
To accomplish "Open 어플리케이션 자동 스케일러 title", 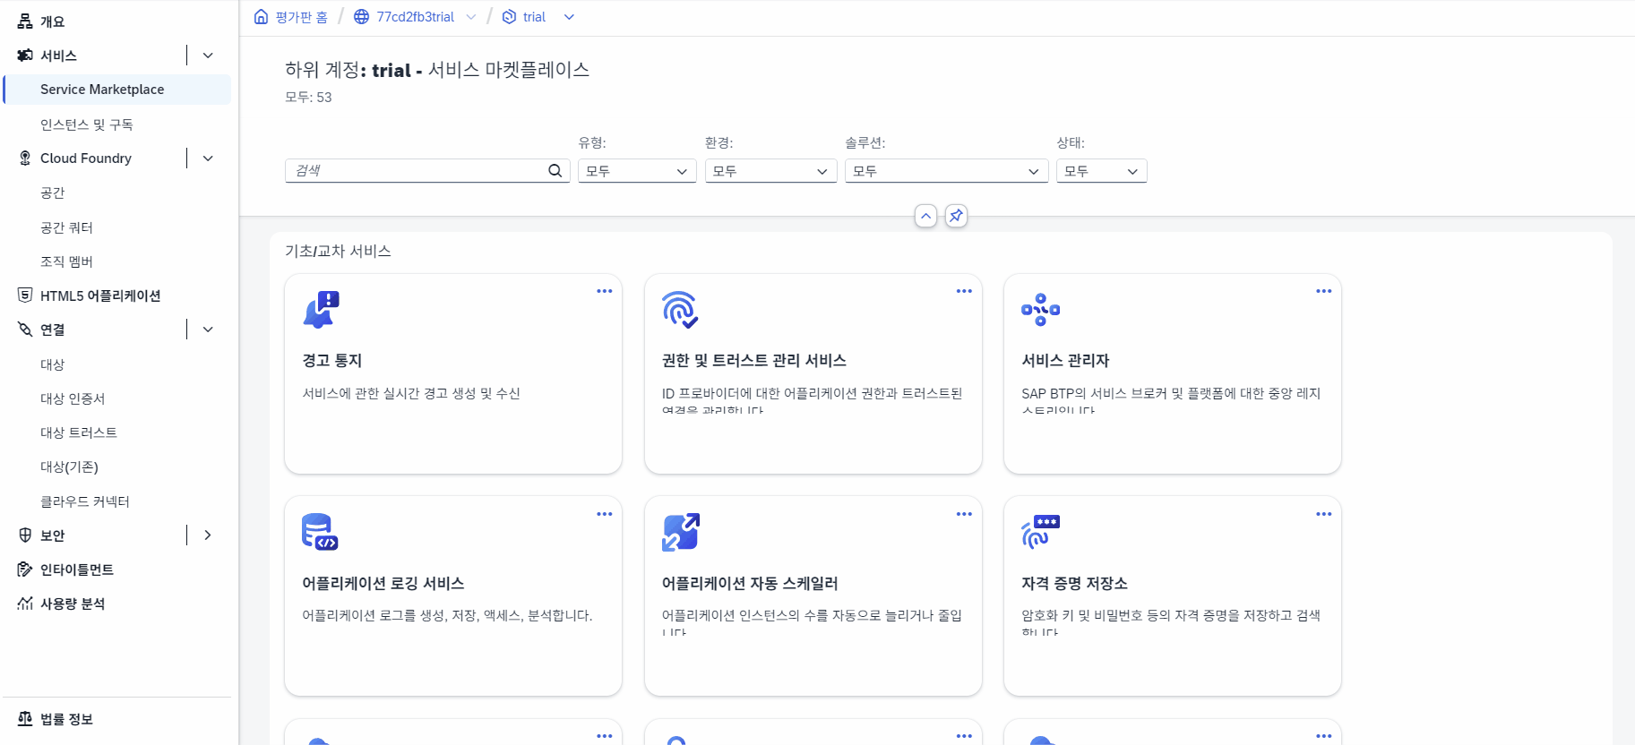I will (750, 583).
